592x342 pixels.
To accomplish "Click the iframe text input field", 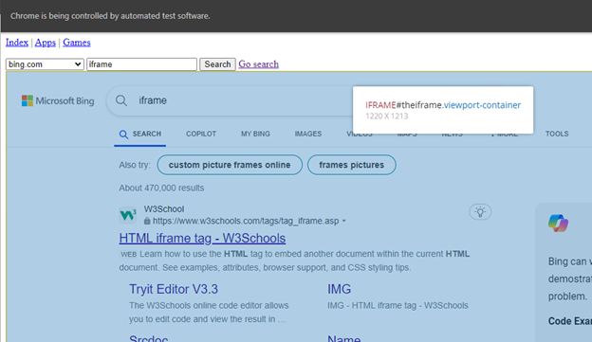I will (142, 64).
